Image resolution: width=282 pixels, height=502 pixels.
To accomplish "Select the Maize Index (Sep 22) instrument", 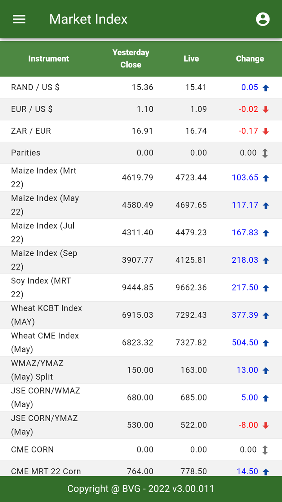I will click(x=44, y=260).
